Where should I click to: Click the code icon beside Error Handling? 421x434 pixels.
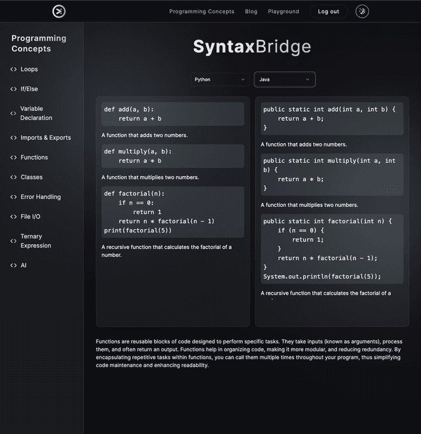click(x=14, y=197)
